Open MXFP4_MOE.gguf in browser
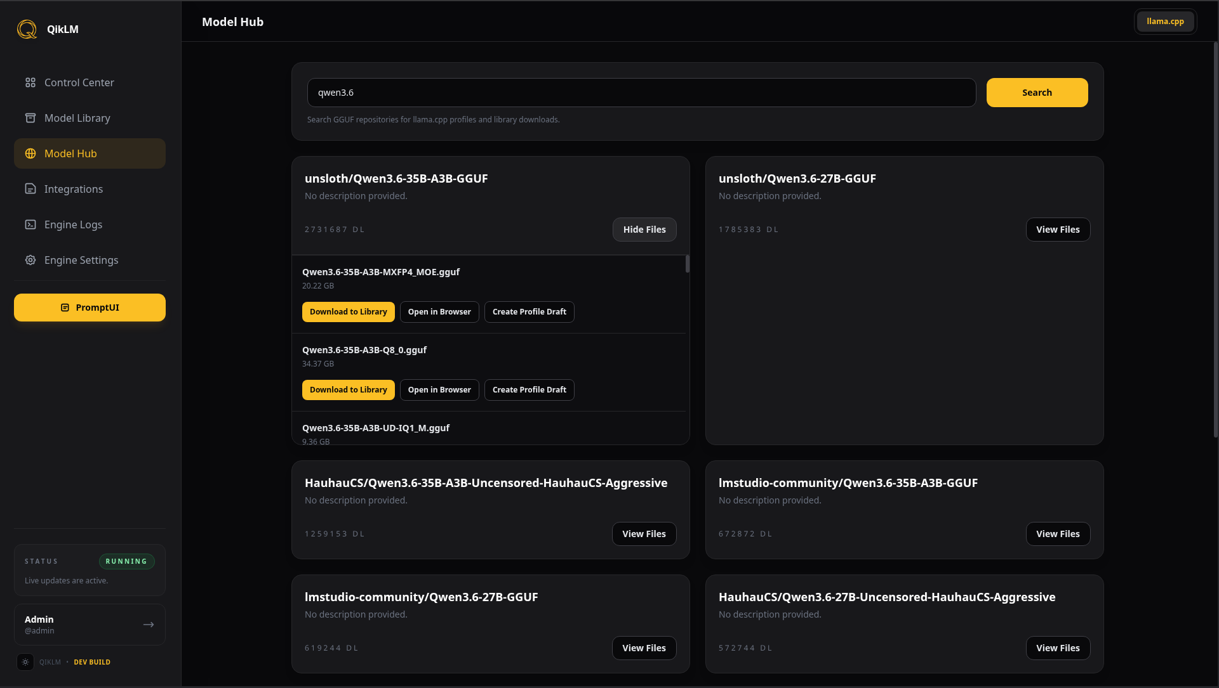The width and height of the screenshot is (1219, 688). [439, 312]
